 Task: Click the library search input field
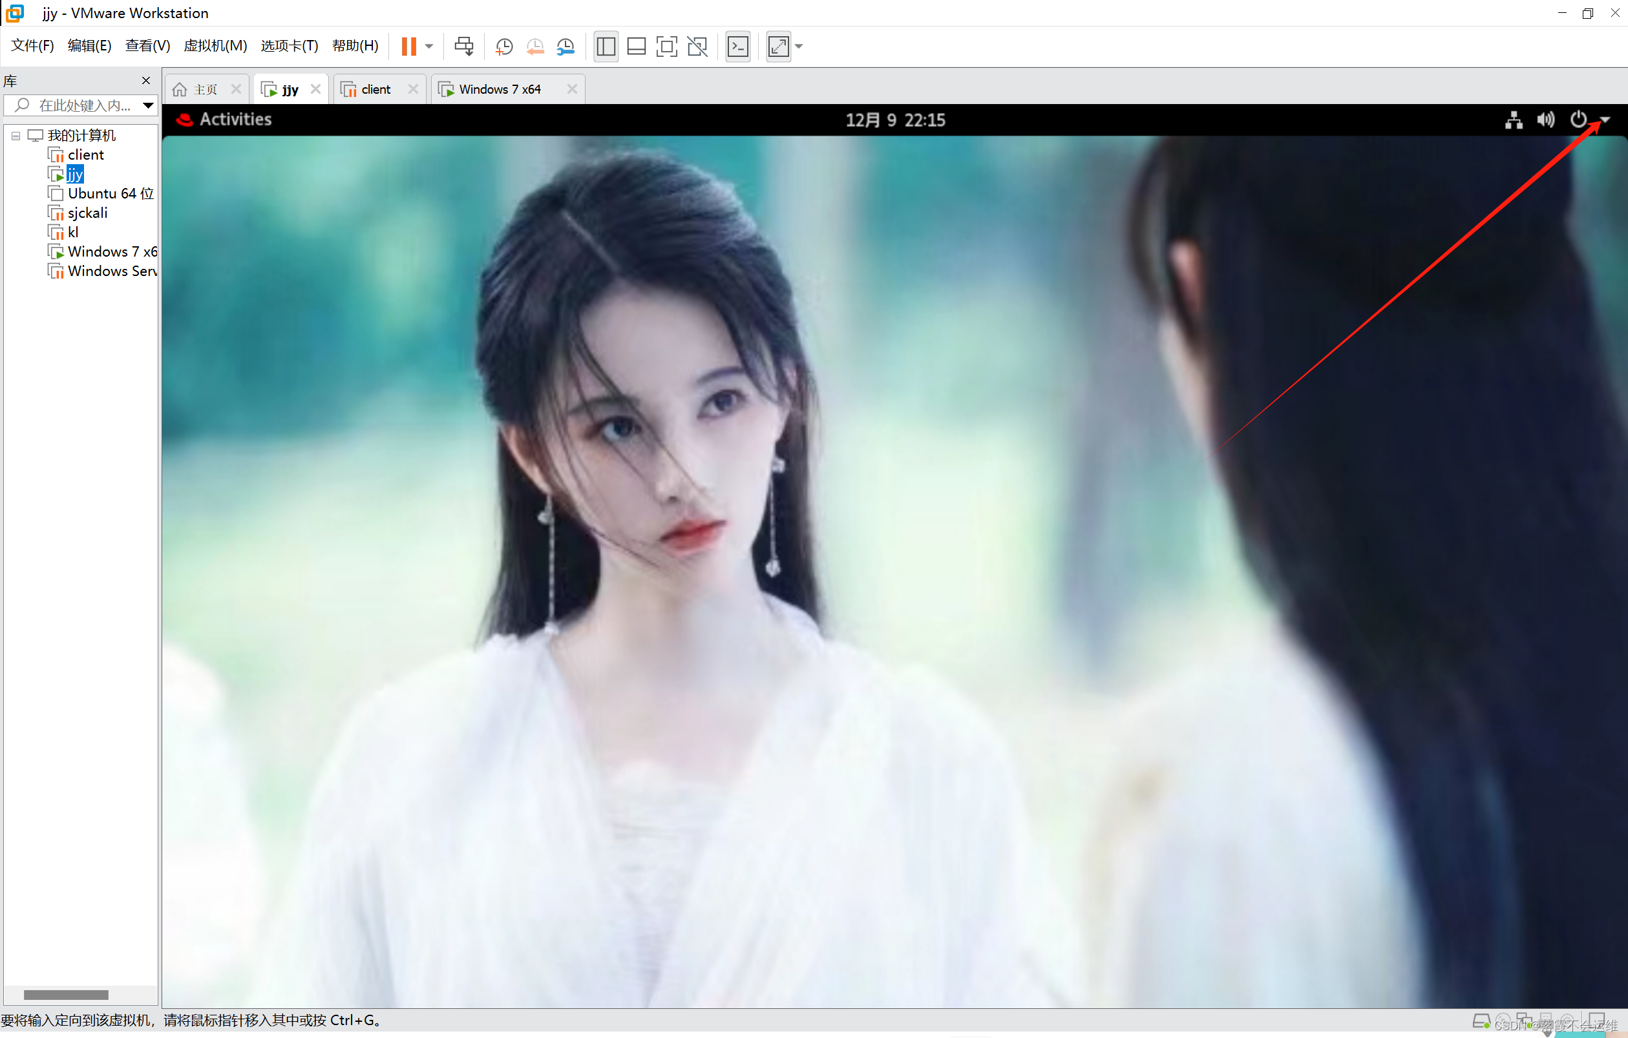(84, 105)
